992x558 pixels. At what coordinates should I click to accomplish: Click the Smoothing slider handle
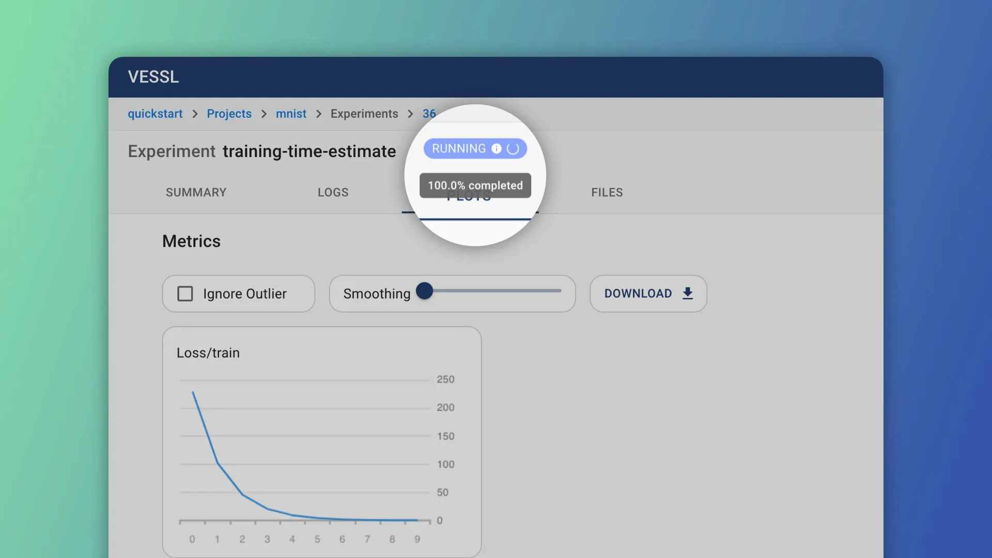click(x=424, y=291)
